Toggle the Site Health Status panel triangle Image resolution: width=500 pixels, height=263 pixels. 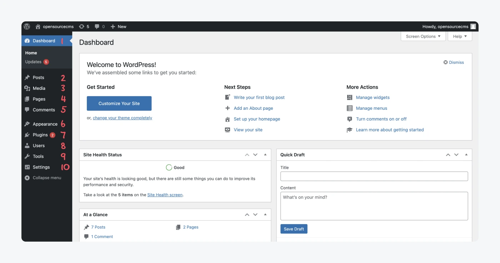coord(265,155)
